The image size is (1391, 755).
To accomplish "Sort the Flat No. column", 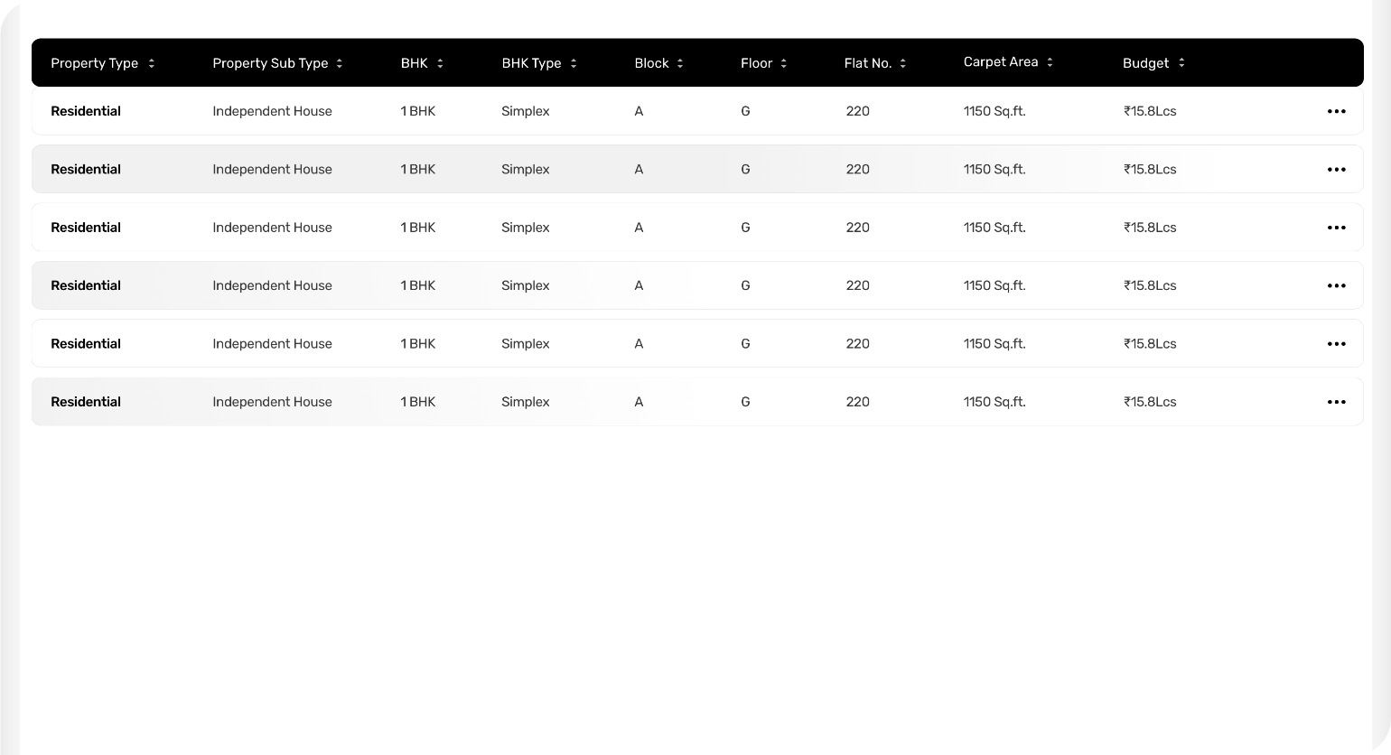I will pyautogui.click(x=903, y=63).
